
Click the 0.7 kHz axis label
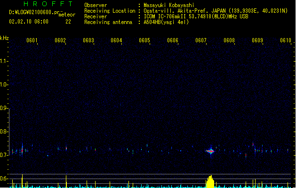point(4,155)
